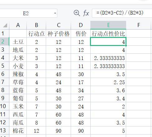152x137 pixels.
Task: Select column F header
Action: click(139, 25)
